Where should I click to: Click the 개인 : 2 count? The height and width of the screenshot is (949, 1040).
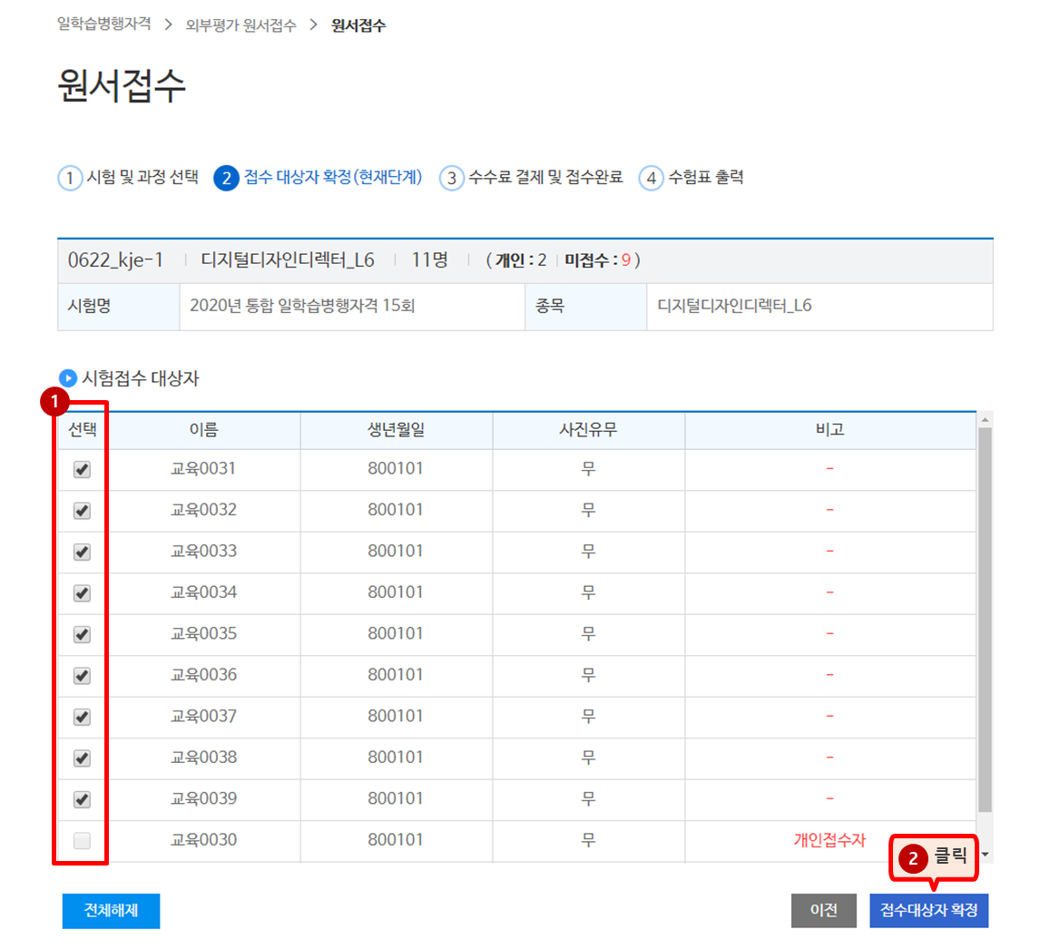521,260
